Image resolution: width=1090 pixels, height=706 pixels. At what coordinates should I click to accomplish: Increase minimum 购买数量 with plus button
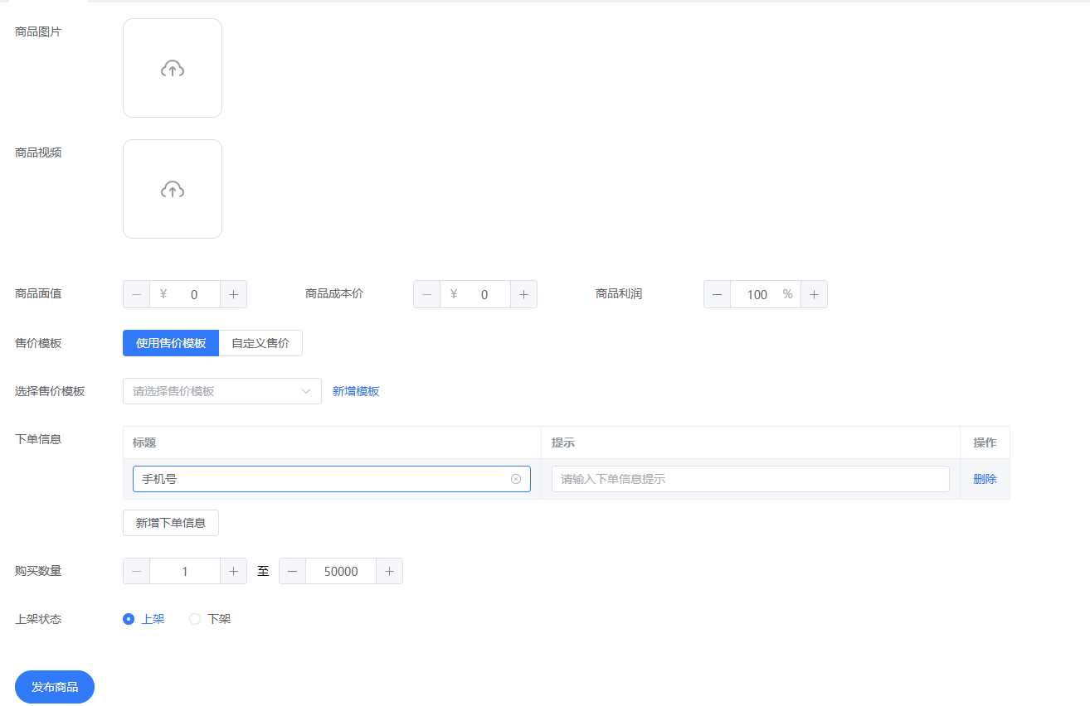[x=233, y=571]
